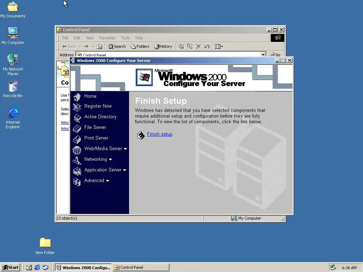Select the Advanced sidebar icon
Viewport: 363px width, 272px height.
click(x=77, y=182)
